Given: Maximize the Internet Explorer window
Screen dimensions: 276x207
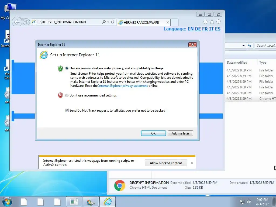Looking at the screenshot, I should pyautogui.click(x=209, y=15).
